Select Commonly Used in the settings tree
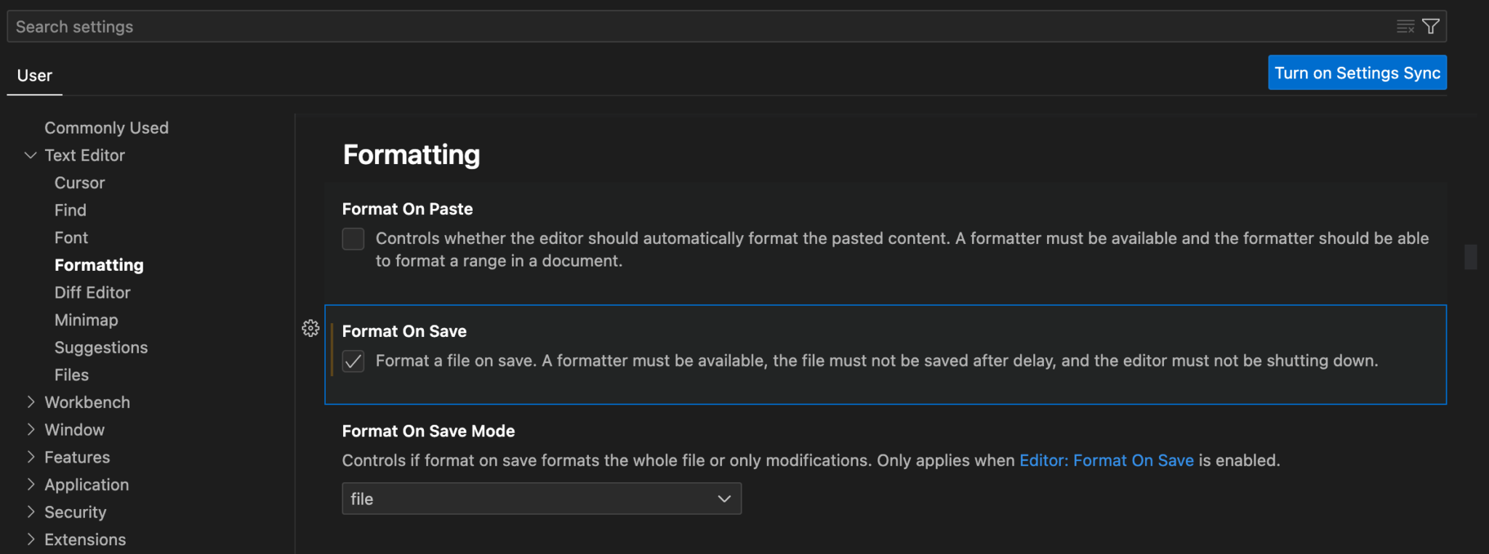This screenshot has height=554, width=1489. click(106, 128)
